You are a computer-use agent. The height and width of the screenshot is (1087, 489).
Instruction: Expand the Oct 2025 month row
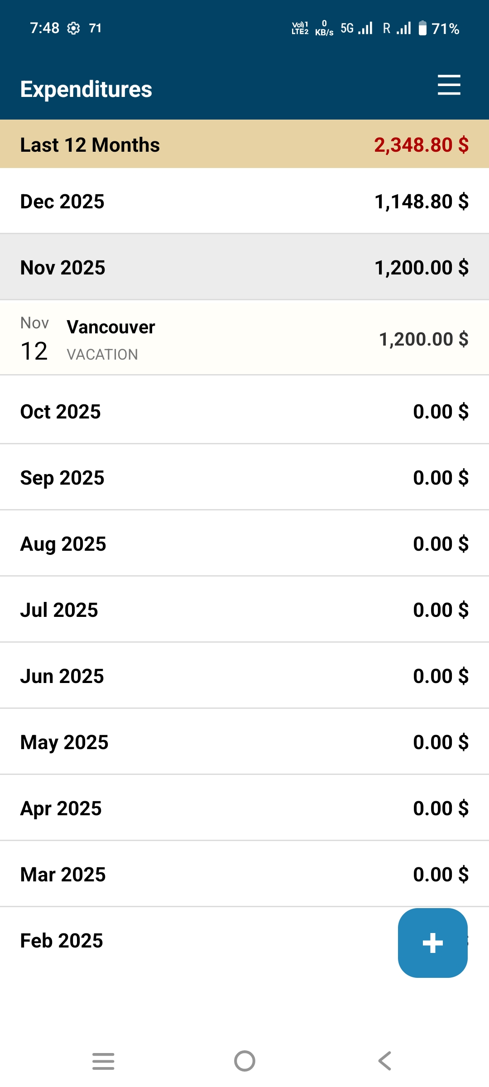244,411
